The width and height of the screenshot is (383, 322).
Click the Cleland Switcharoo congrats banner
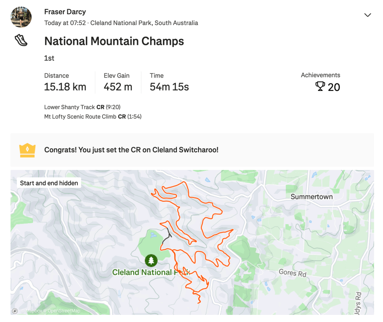(131, 150)
